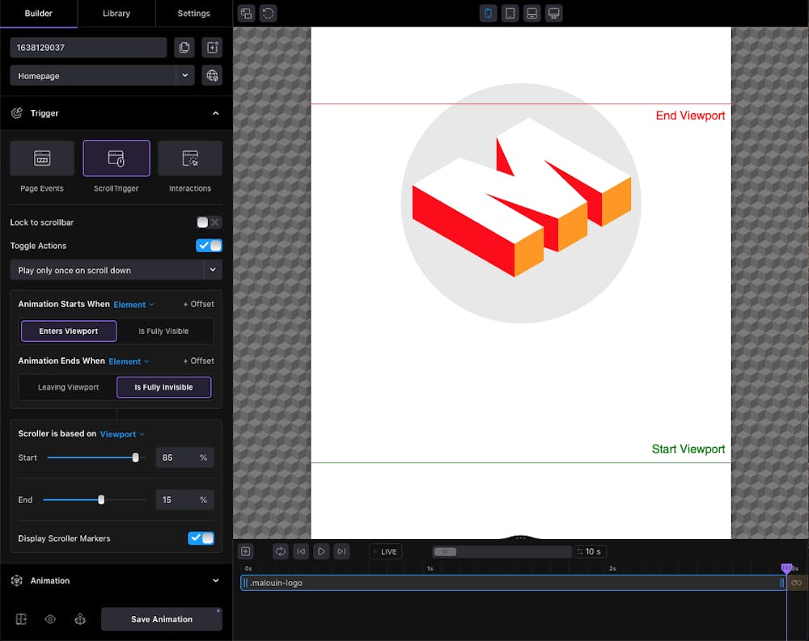Viewport: 809px width, 641px height.
Task: Click the Animation section gear icon
Action: 17,580
